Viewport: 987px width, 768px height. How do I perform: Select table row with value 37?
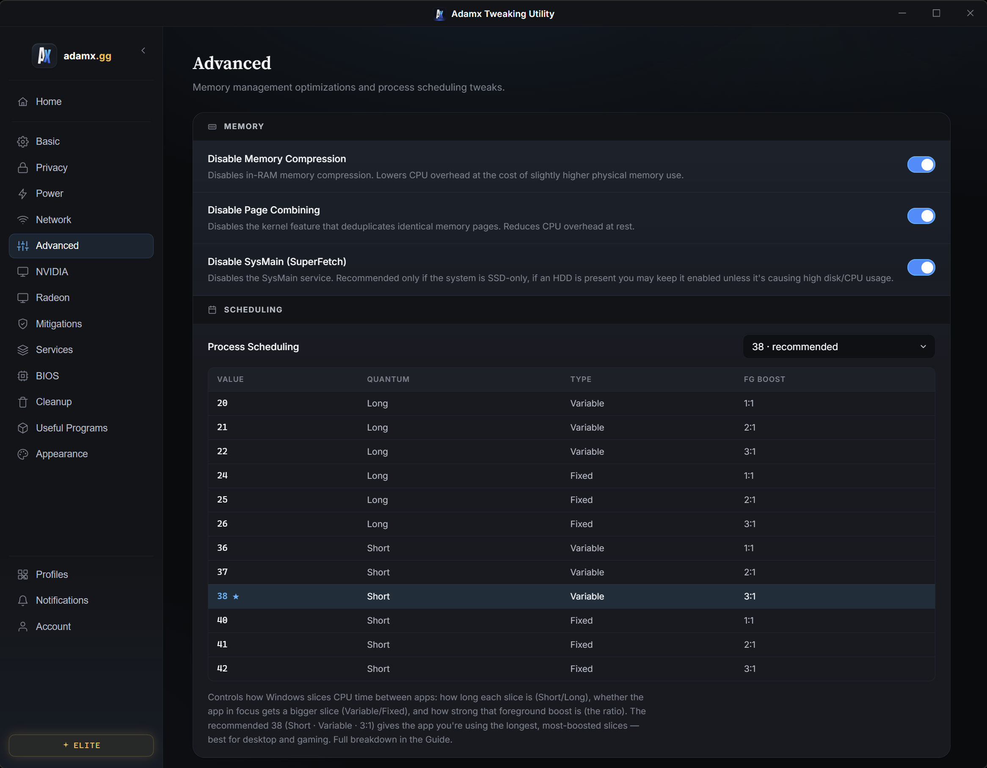571,572
